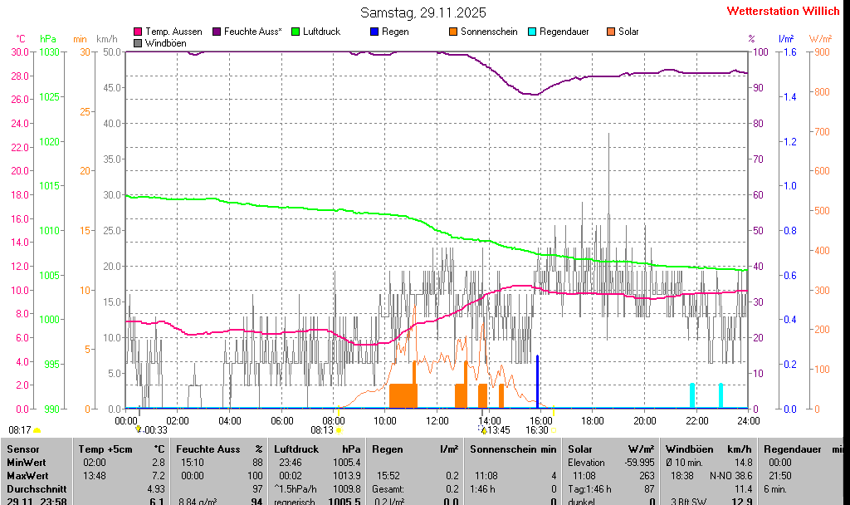Click the Wetterstation Willich title
Viewport: 850px width, 505px height.
(x=783, y=11)
